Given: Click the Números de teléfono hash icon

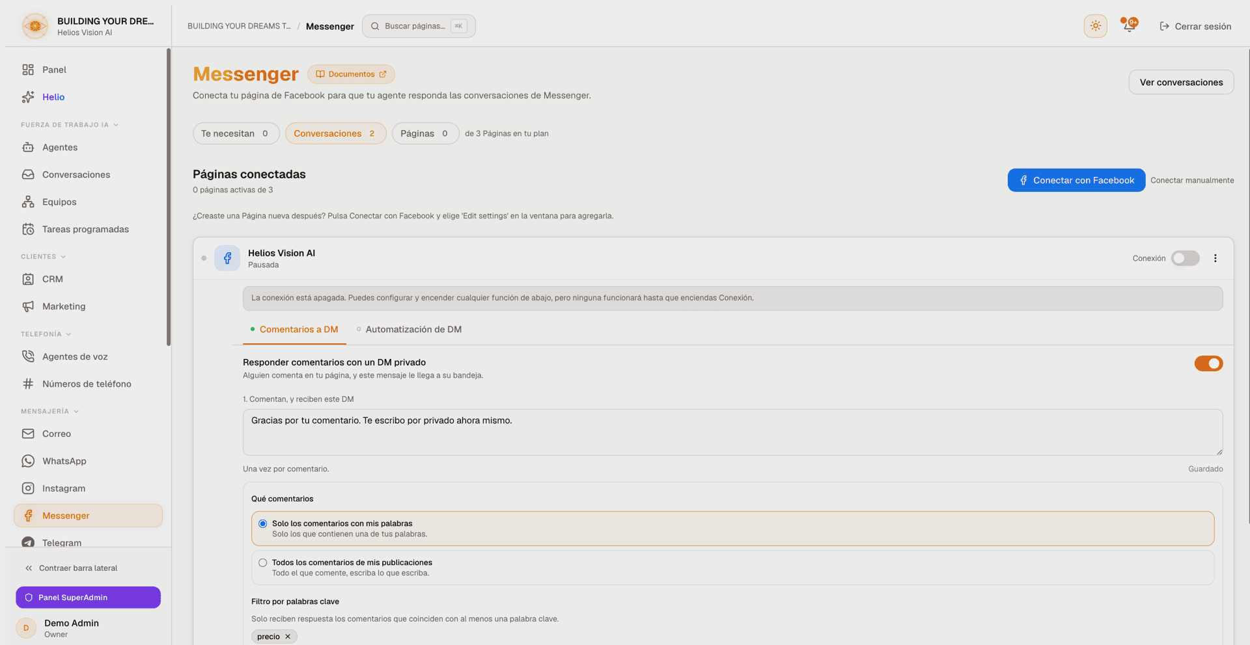Looking at the screenshot, I should pyautogui.click(x=28, y=384).
